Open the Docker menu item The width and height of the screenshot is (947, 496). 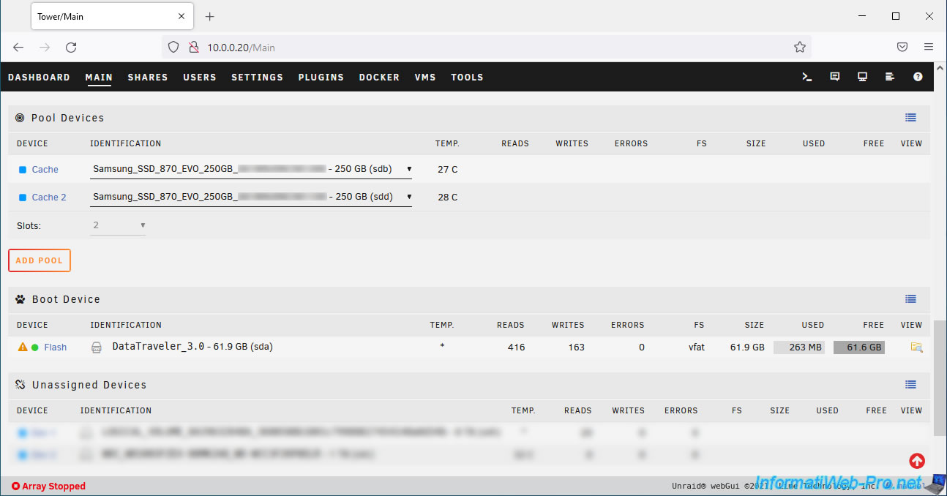[379, 78]
